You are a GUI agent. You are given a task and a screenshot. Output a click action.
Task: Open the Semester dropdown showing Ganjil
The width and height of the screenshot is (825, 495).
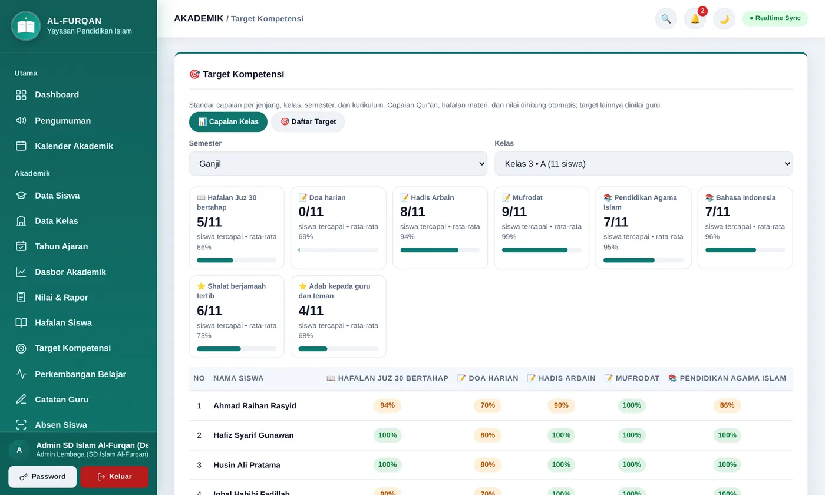click(x=338, y=164)
